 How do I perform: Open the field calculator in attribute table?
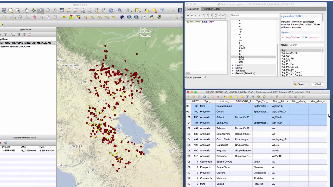pyautogui.click(x=296, y=97)
